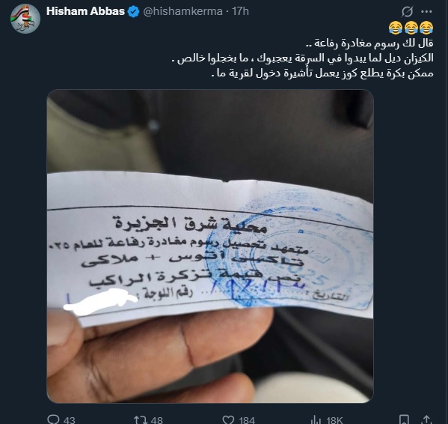Open Hisham Abbas profile avatar
The image size is (448, 424).
25,19
